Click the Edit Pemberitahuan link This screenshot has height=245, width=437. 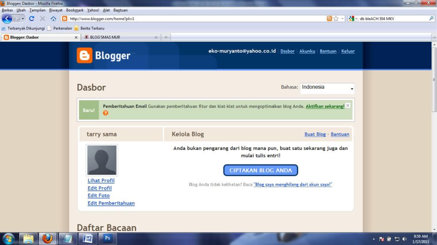click(111, 203)
